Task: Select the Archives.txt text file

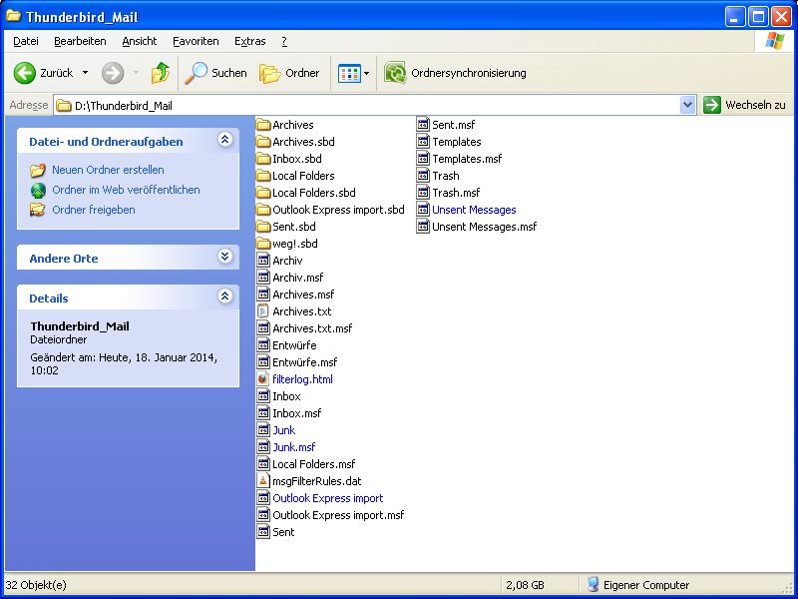Action: coord(301,311)
